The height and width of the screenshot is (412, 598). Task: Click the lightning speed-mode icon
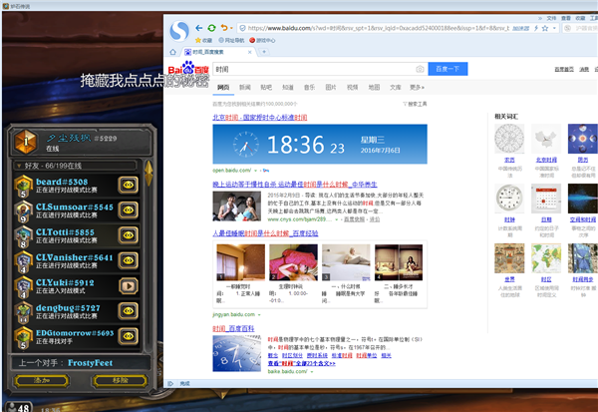[x=536, y=28]
